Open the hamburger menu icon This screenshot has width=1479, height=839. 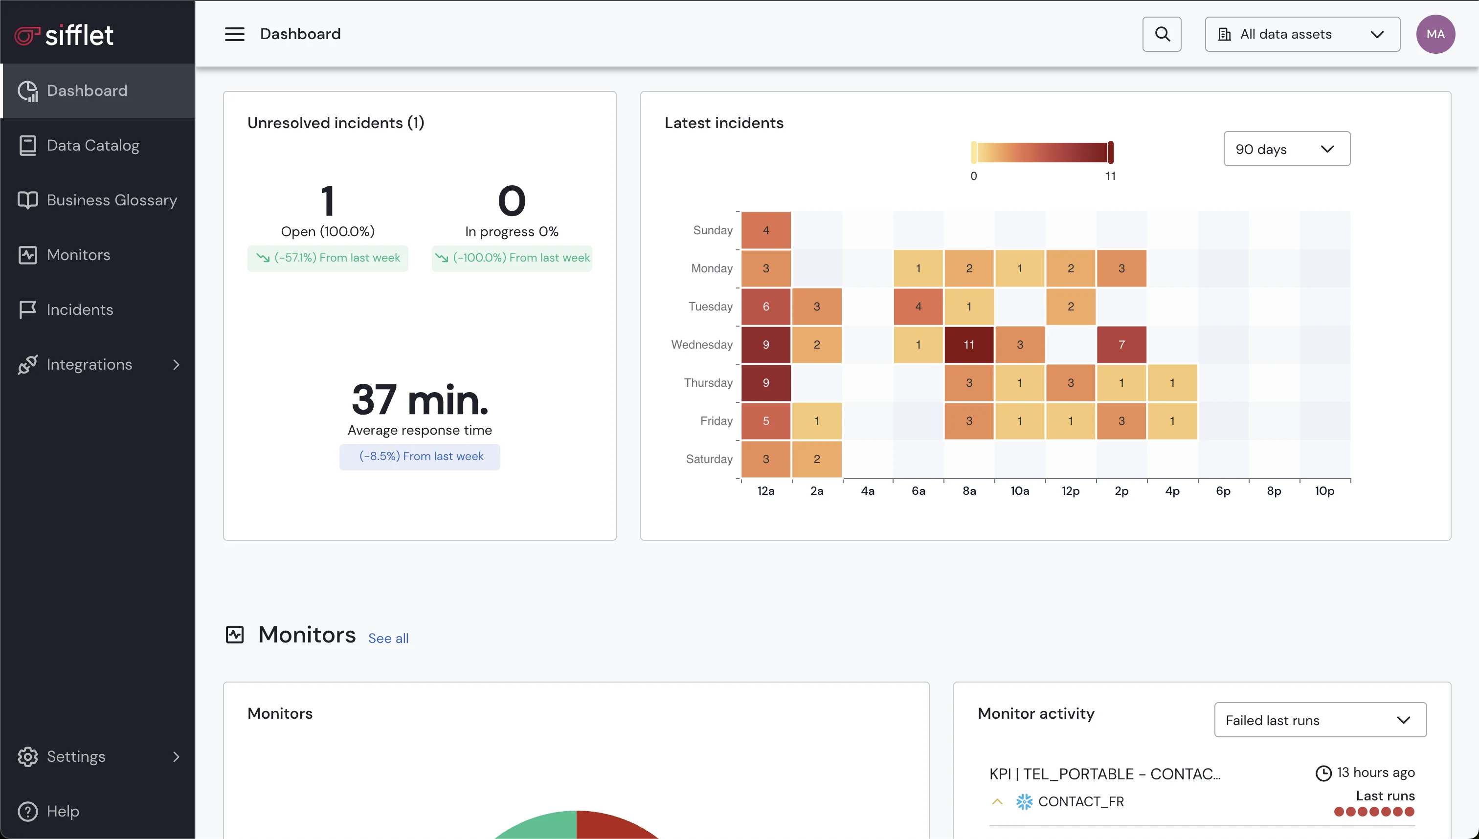point(235,34)
